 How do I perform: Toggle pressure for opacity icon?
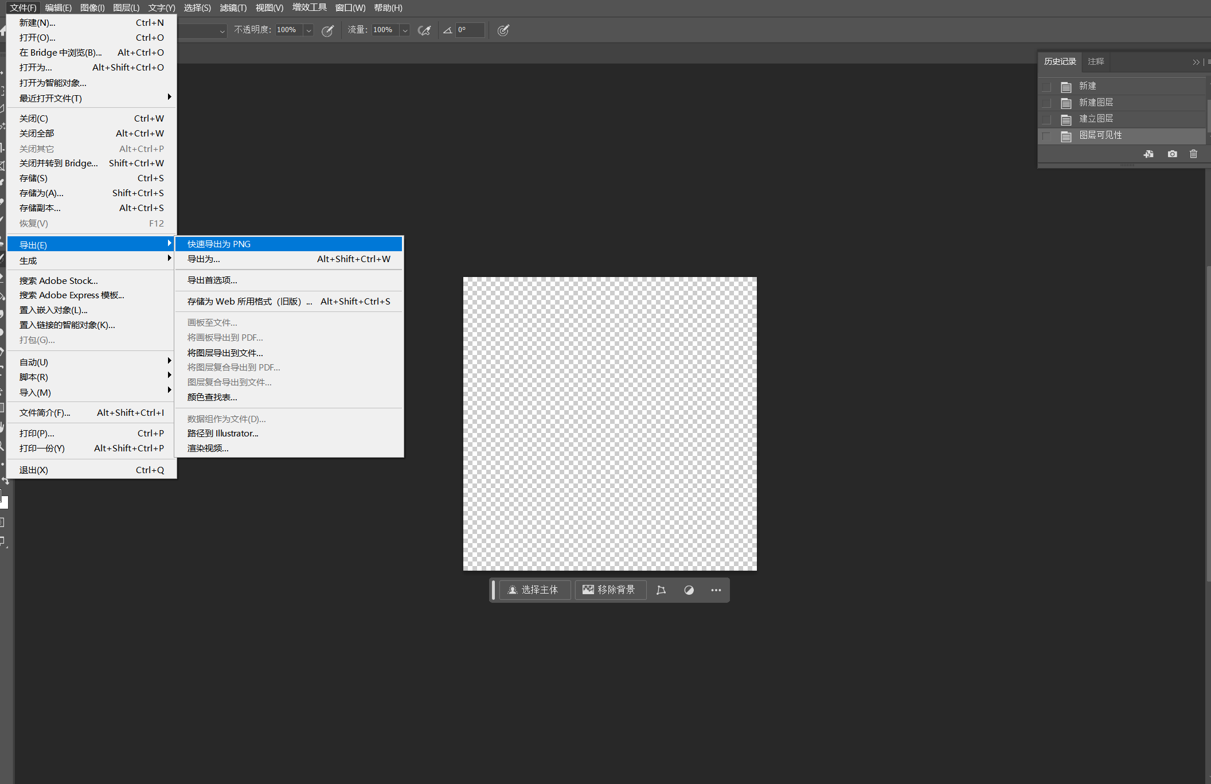(328, 30)
